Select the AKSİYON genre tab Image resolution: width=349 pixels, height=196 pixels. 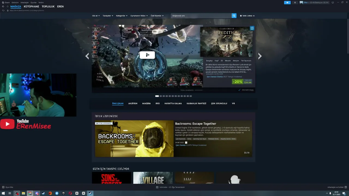point(133,103)
